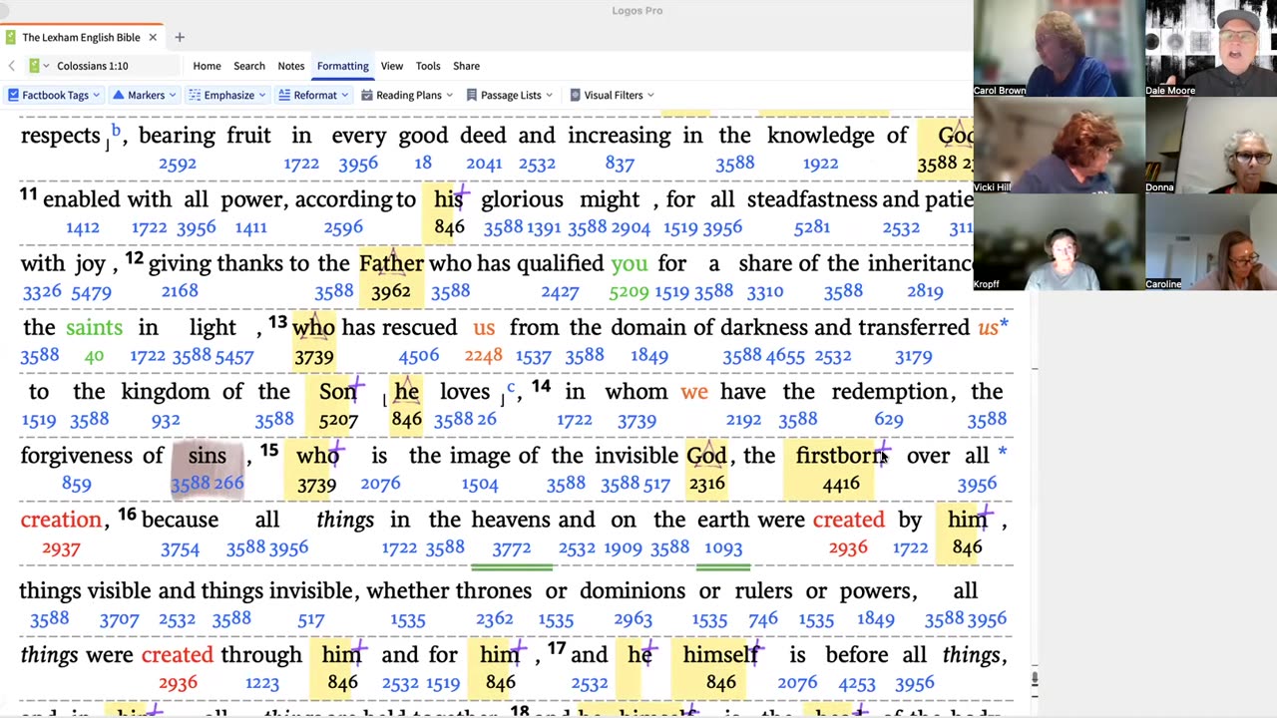Select the Formatting ribbon tab
1277x718 pixels.
[x=342, y=66]
